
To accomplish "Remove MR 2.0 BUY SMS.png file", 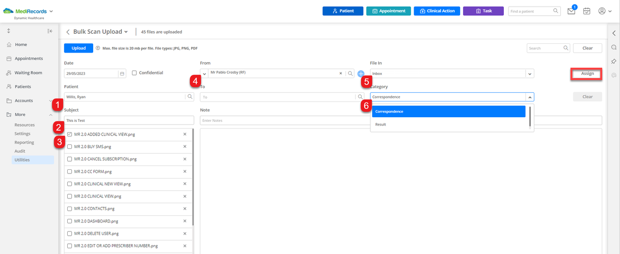I will click(x=185, y=146).
